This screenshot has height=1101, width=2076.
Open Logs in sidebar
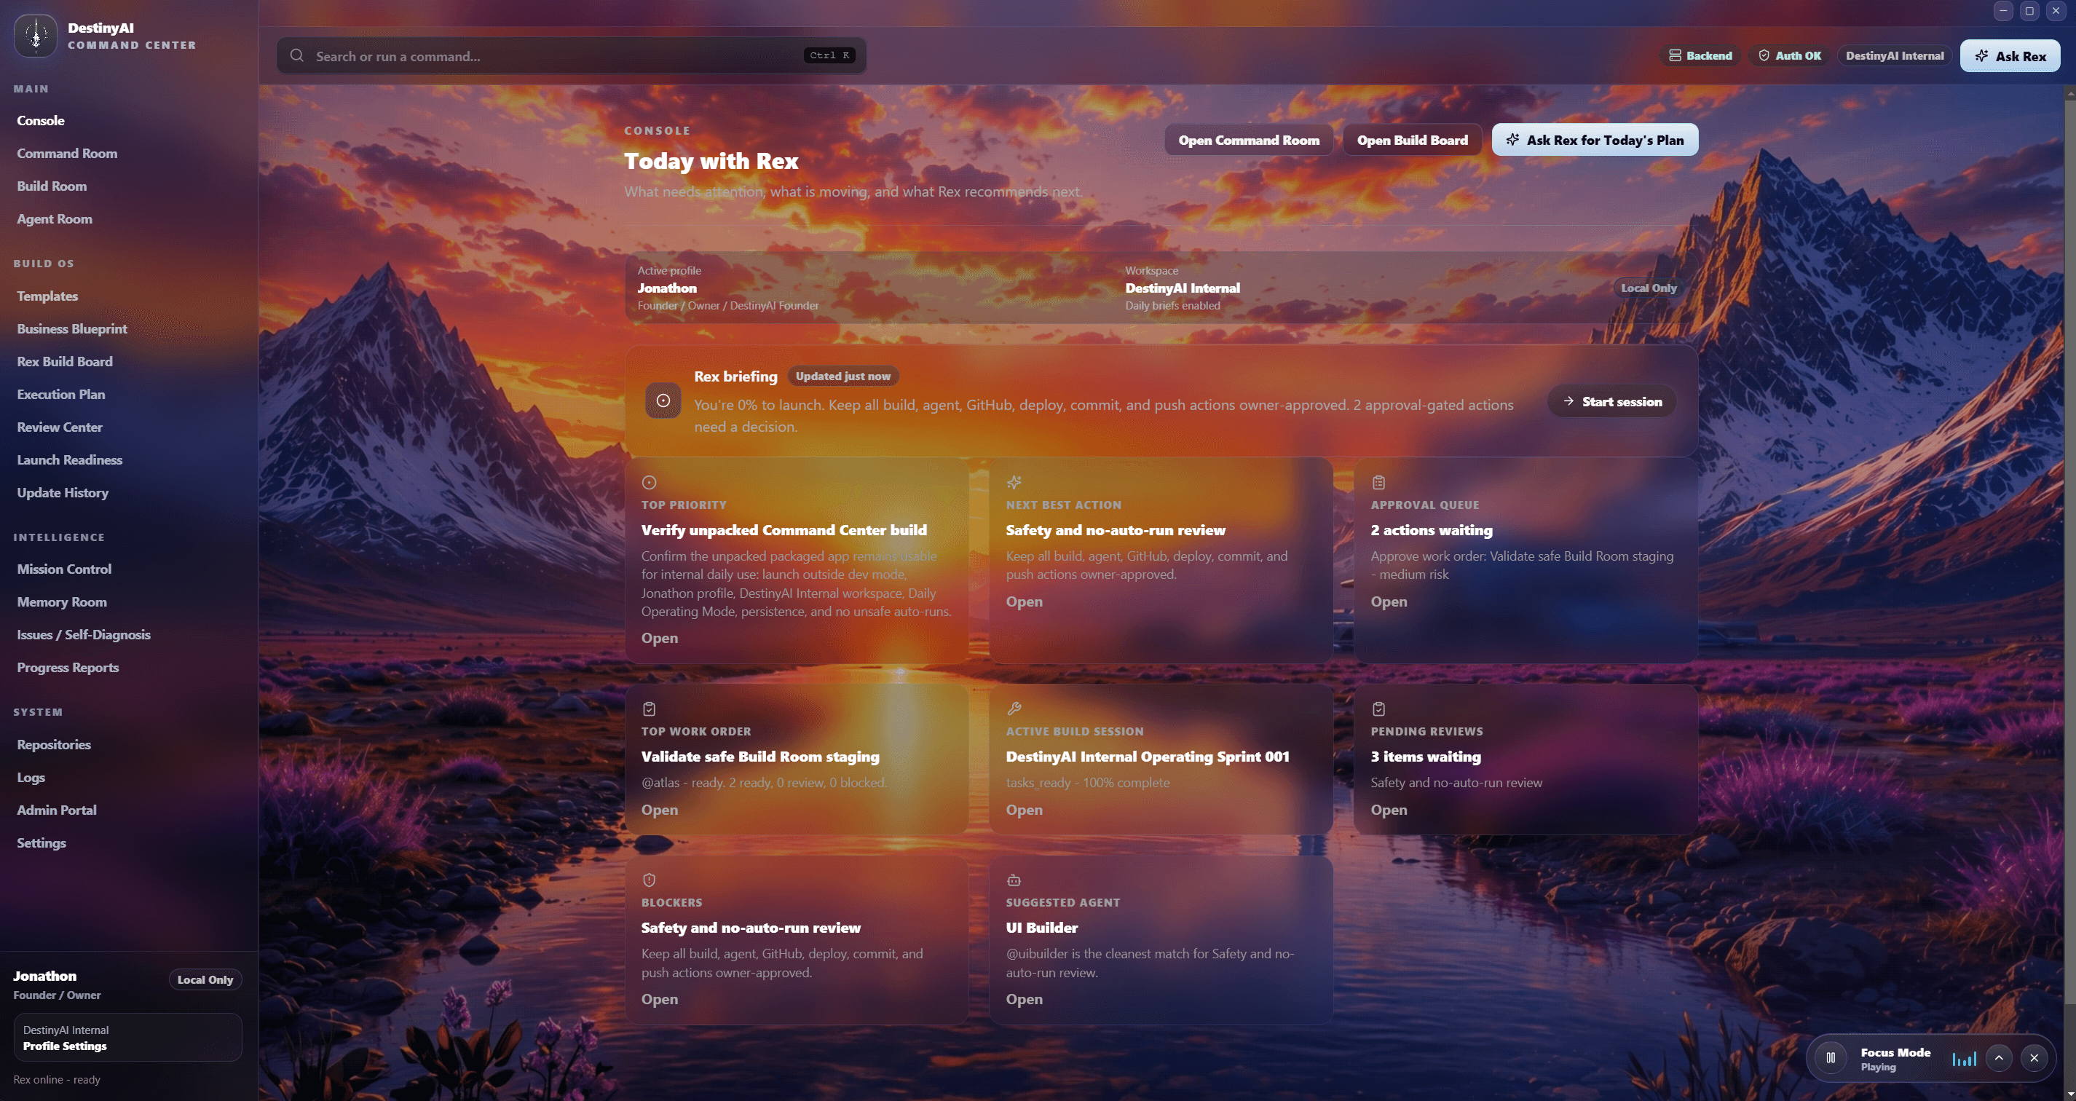[31, 778]
